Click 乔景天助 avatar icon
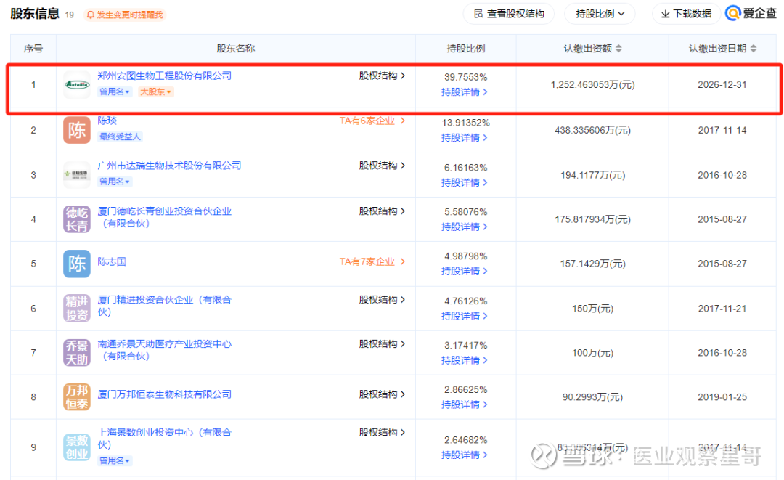The image size is (784, 480). point(76,352)
